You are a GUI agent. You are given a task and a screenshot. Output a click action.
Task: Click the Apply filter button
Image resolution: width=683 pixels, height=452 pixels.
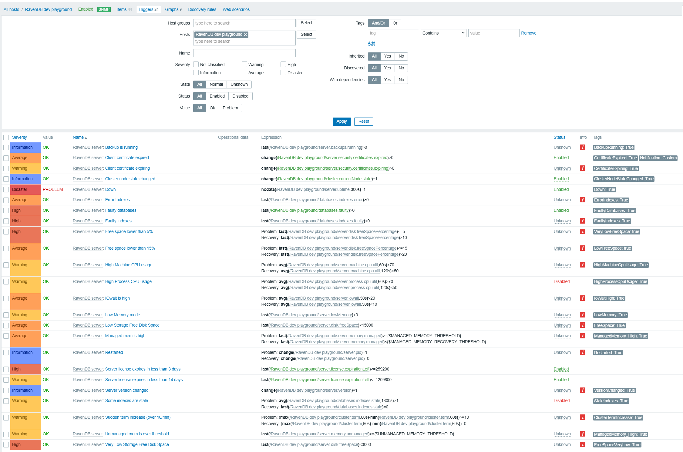pyautogui.click(x=341, y=121)
